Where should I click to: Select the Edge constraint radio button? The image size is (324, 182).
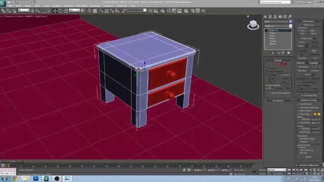(309, 30)
